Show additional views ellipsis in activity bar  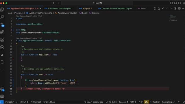point(2,70)
